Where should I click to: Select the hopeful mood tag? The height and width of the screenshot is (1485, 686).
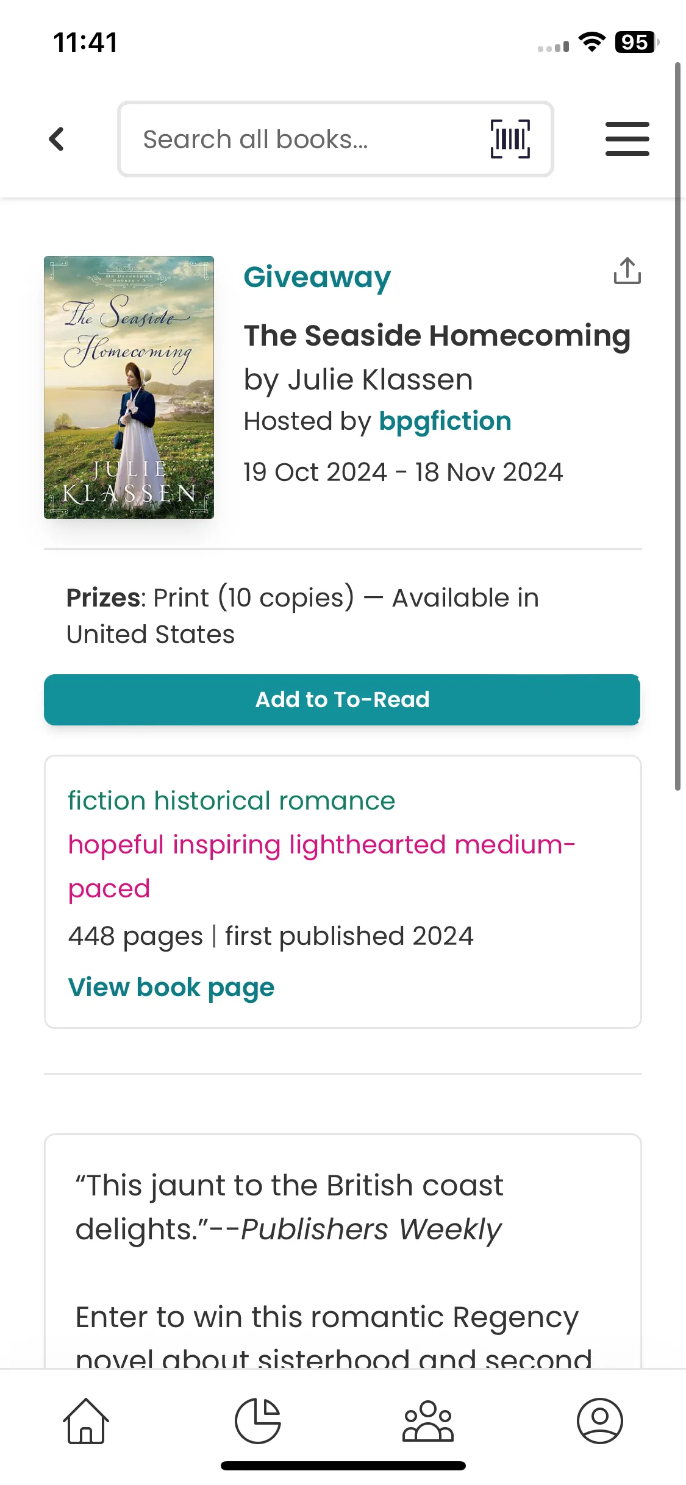116,846
